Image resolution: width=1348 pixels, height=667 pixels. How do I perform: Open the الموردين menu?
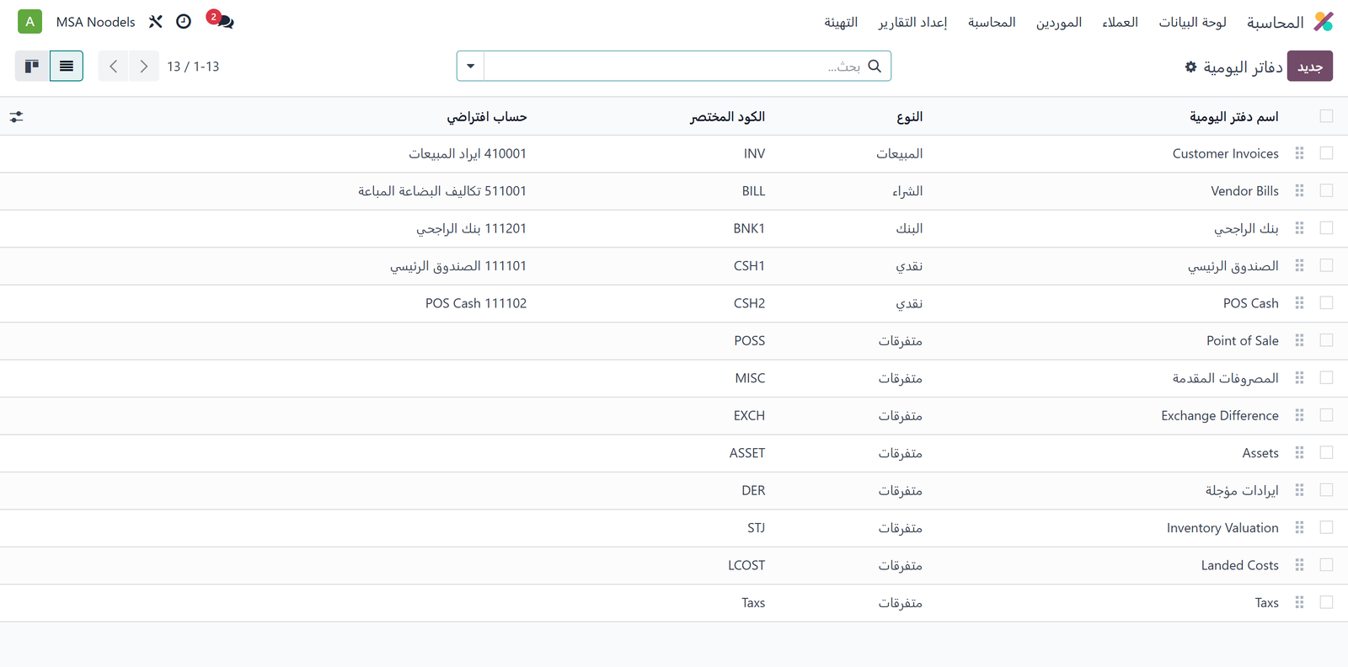[1059, 22]
